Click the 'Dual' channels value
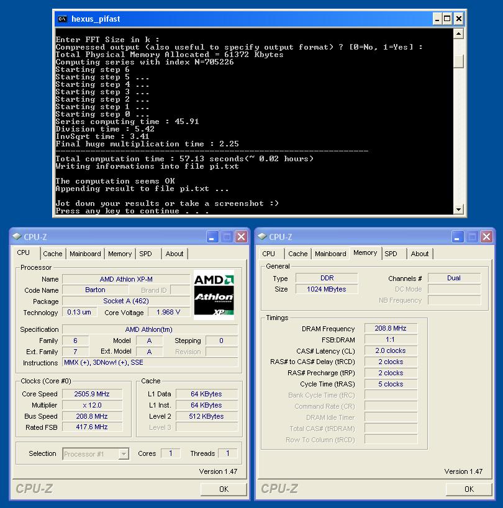 pyautogui.click(x=454, y=278)
